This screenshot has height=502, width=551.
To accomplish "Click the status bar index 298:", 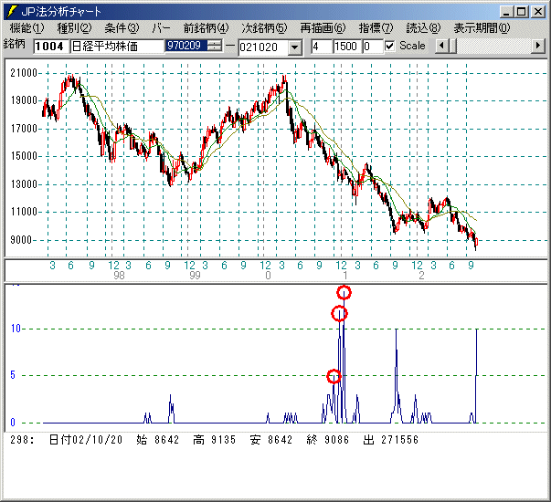I will pyautogui.click(x=22, y=440).
